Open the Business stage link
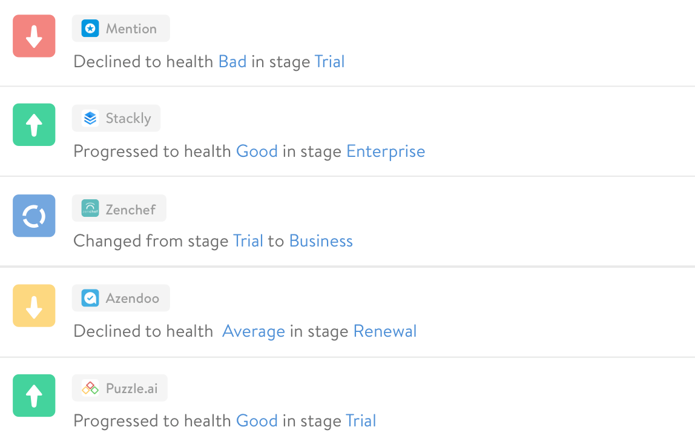The width and height of the screenshot is (695, 444). click(321, 241)
